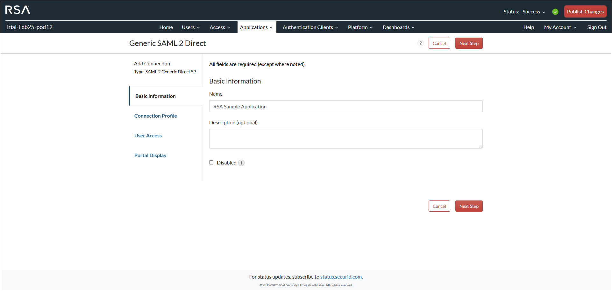Viewport: 612px width, 291px height.
Task: Click the info icon beside Disabled
Action: coord(241,163)
